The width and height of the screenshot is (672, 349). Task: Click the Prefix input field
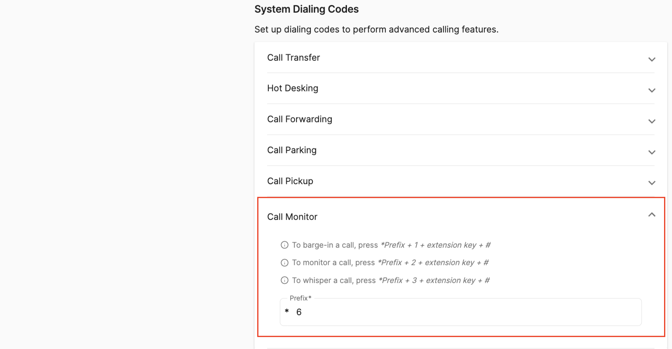460,312
